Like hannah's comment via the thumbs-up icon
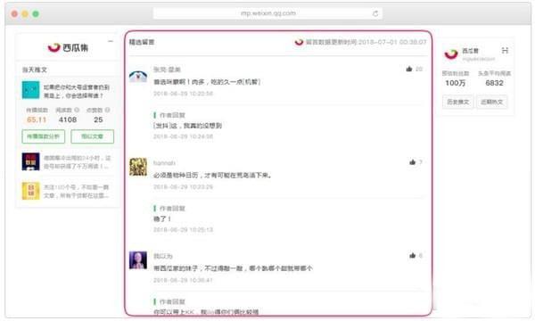This screenshot has height=321, width=535. [x=413, y=162]
